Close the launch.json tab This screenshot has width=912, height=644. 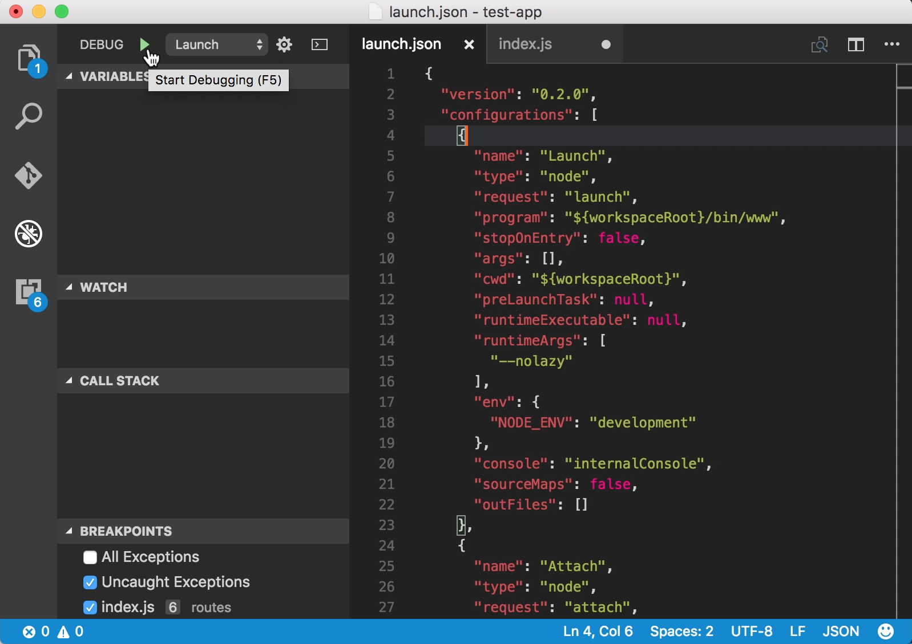coord(469,44)
